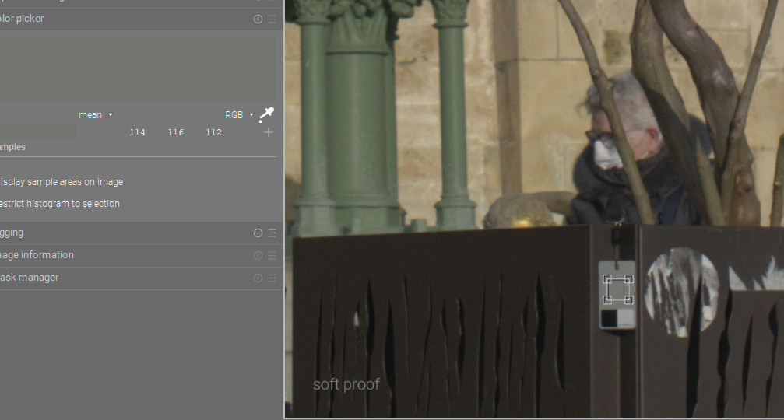
Task: Open the mask manager presets menu
Action: click(272, 278)
